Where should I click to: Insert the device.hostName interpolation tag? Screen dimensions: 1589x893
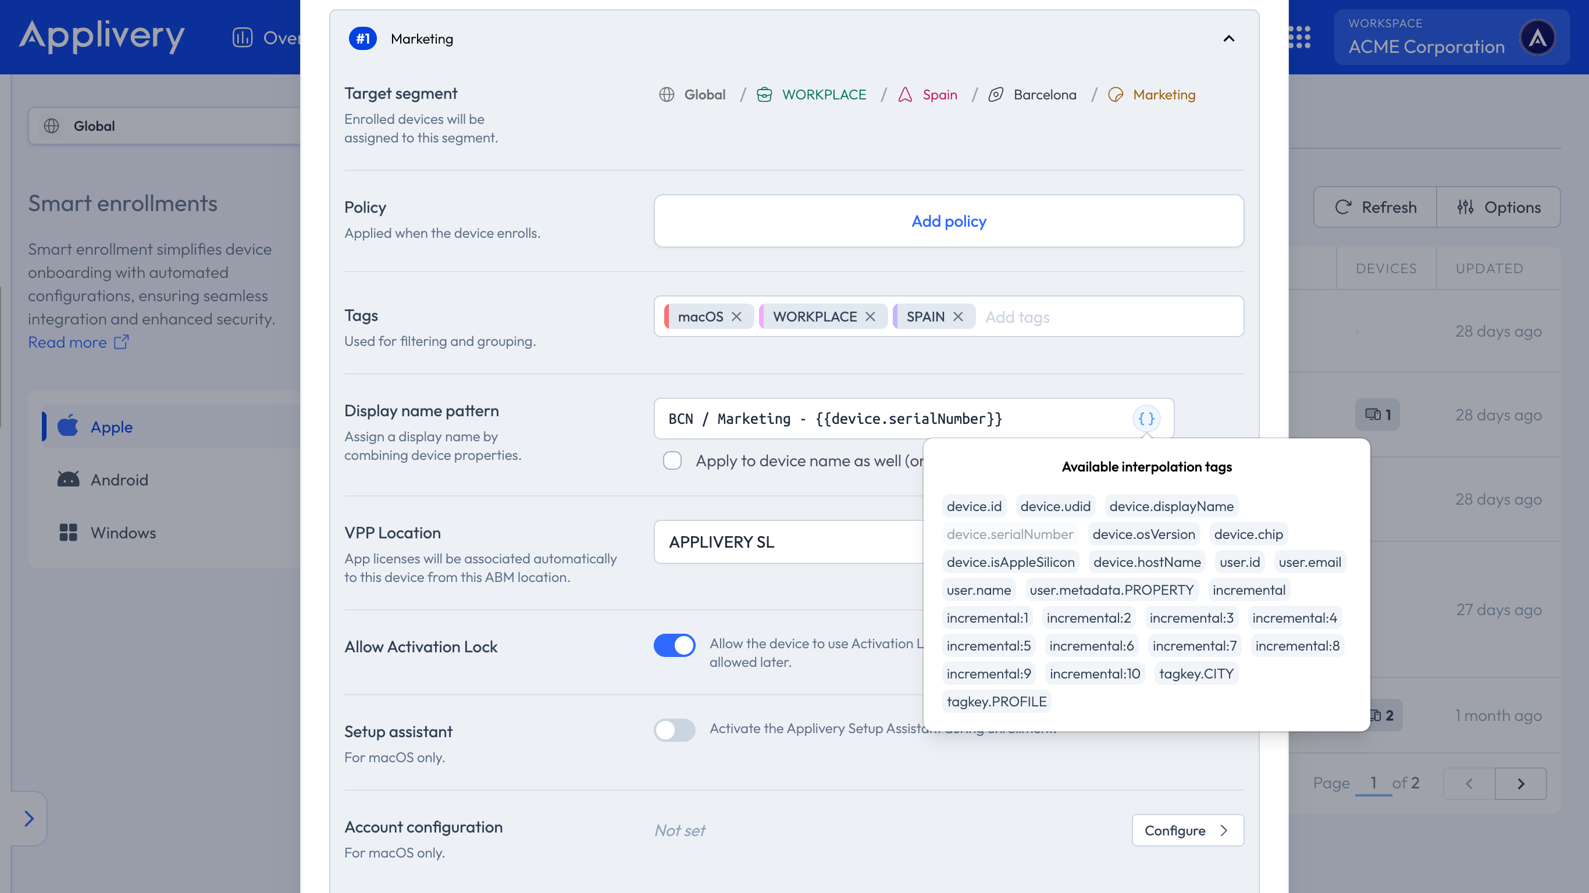[x=1147, y=562]
